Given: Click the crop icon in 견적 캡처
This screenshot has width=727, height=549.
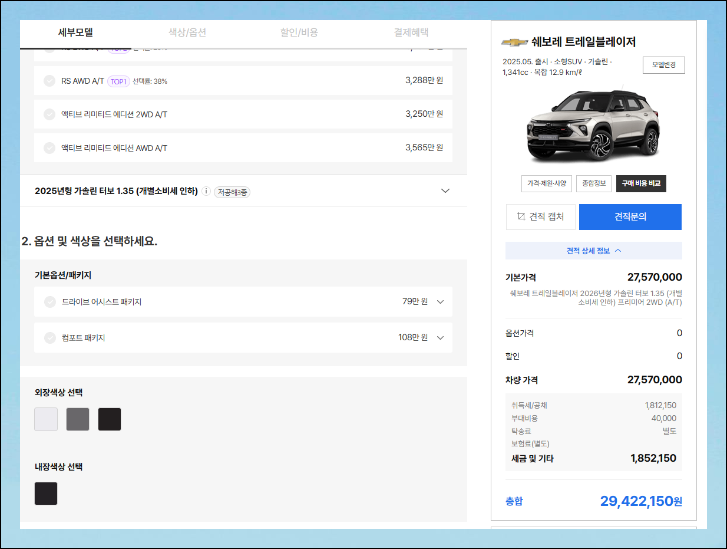Looking at the screenshot, I should pyautogui.click(x=521, y=216).
